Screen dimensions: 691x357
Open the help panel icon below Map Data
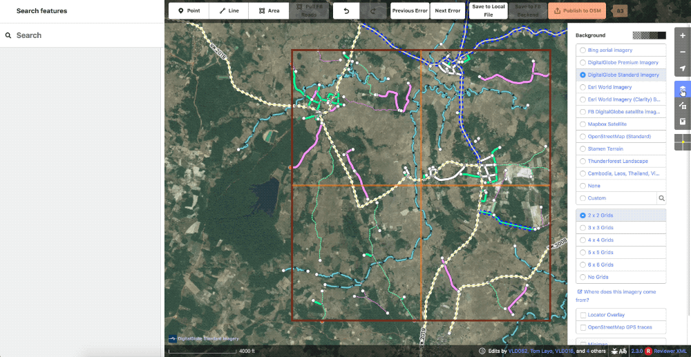(683, 121)
